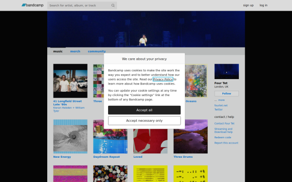
Task: Open the New Energy title link
Action: (x=62, y=157)
